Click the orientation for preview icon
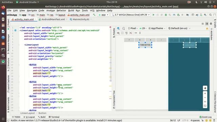This screenshot has width=217, height=122. (x=123, y=28)
